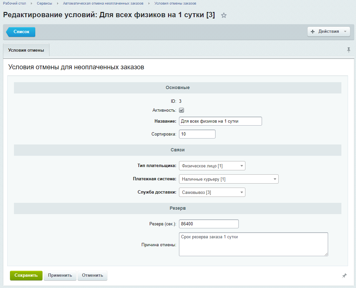Click the pin icon beside the tabs
Screen dimensions: 356x288
(348, 50)
